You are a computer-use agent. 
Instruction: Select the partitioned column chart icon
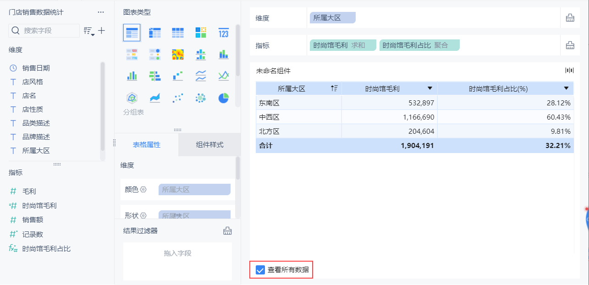201,55
